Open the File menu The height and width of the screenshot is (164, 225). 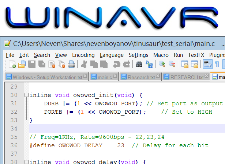[x=10, y=55]
